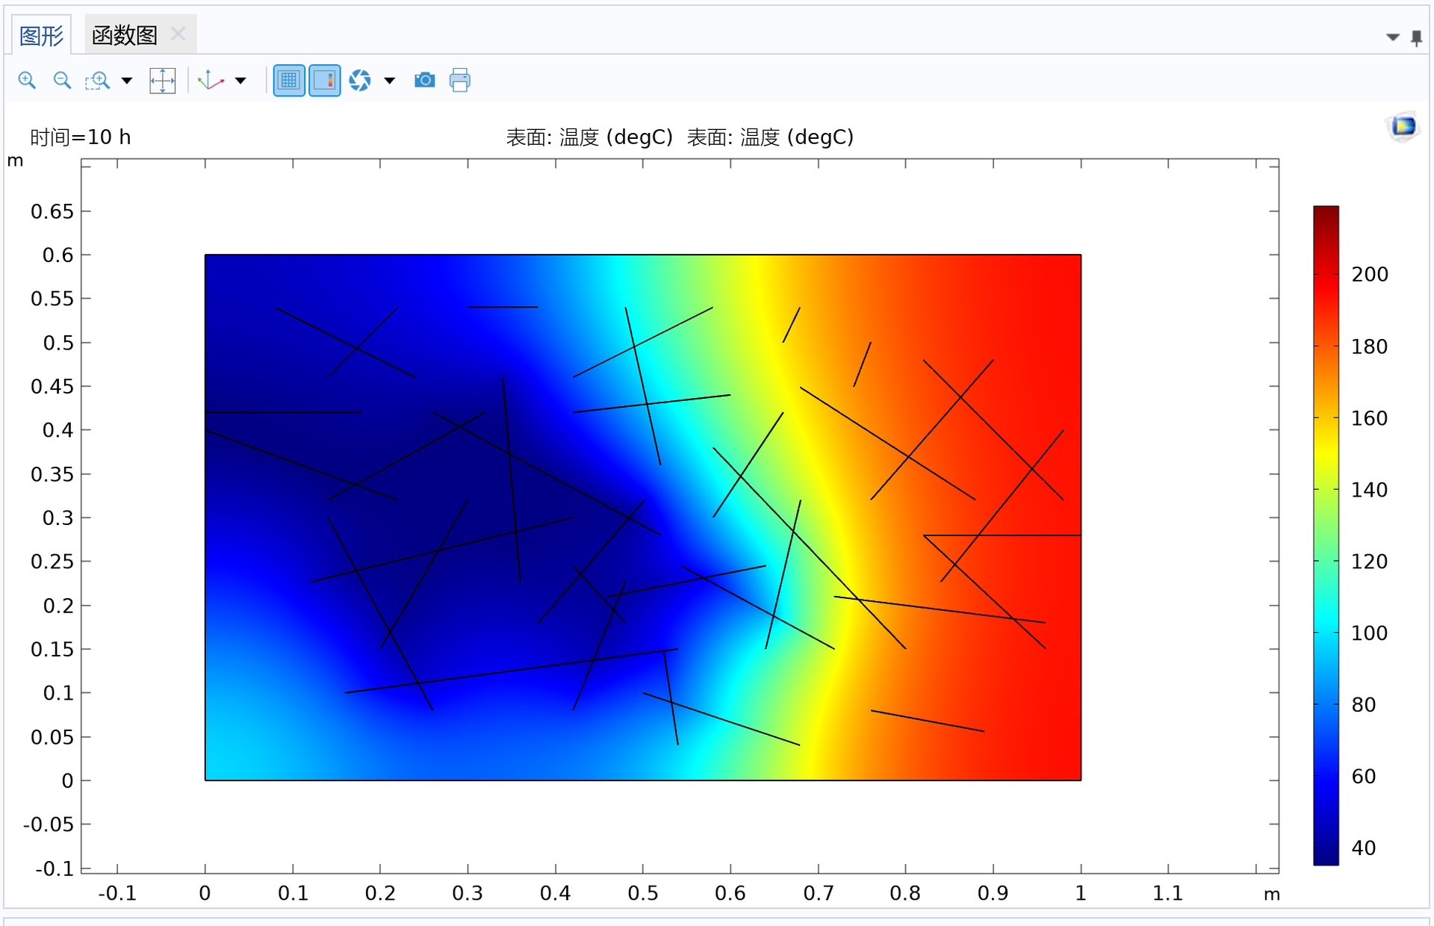This screenshot has height=926, width=1434.
Task: Activate the Zoom Box tool
Action: (x=97, y=81)
